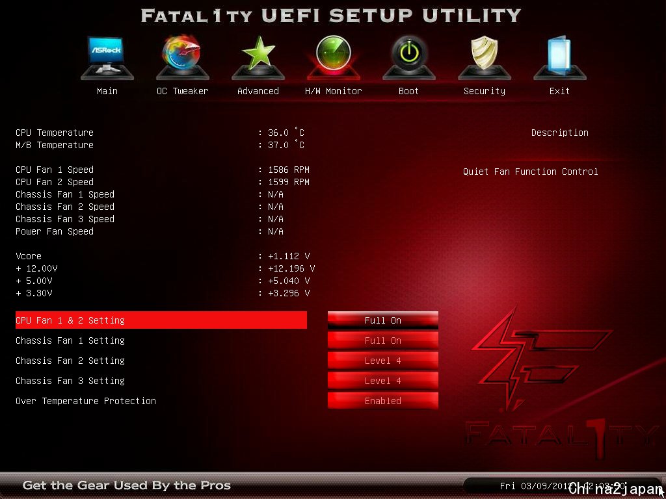This screenshot has width=666, height=499.
Task: Click the 'Description' panel heading
Action: pos(560,133)
